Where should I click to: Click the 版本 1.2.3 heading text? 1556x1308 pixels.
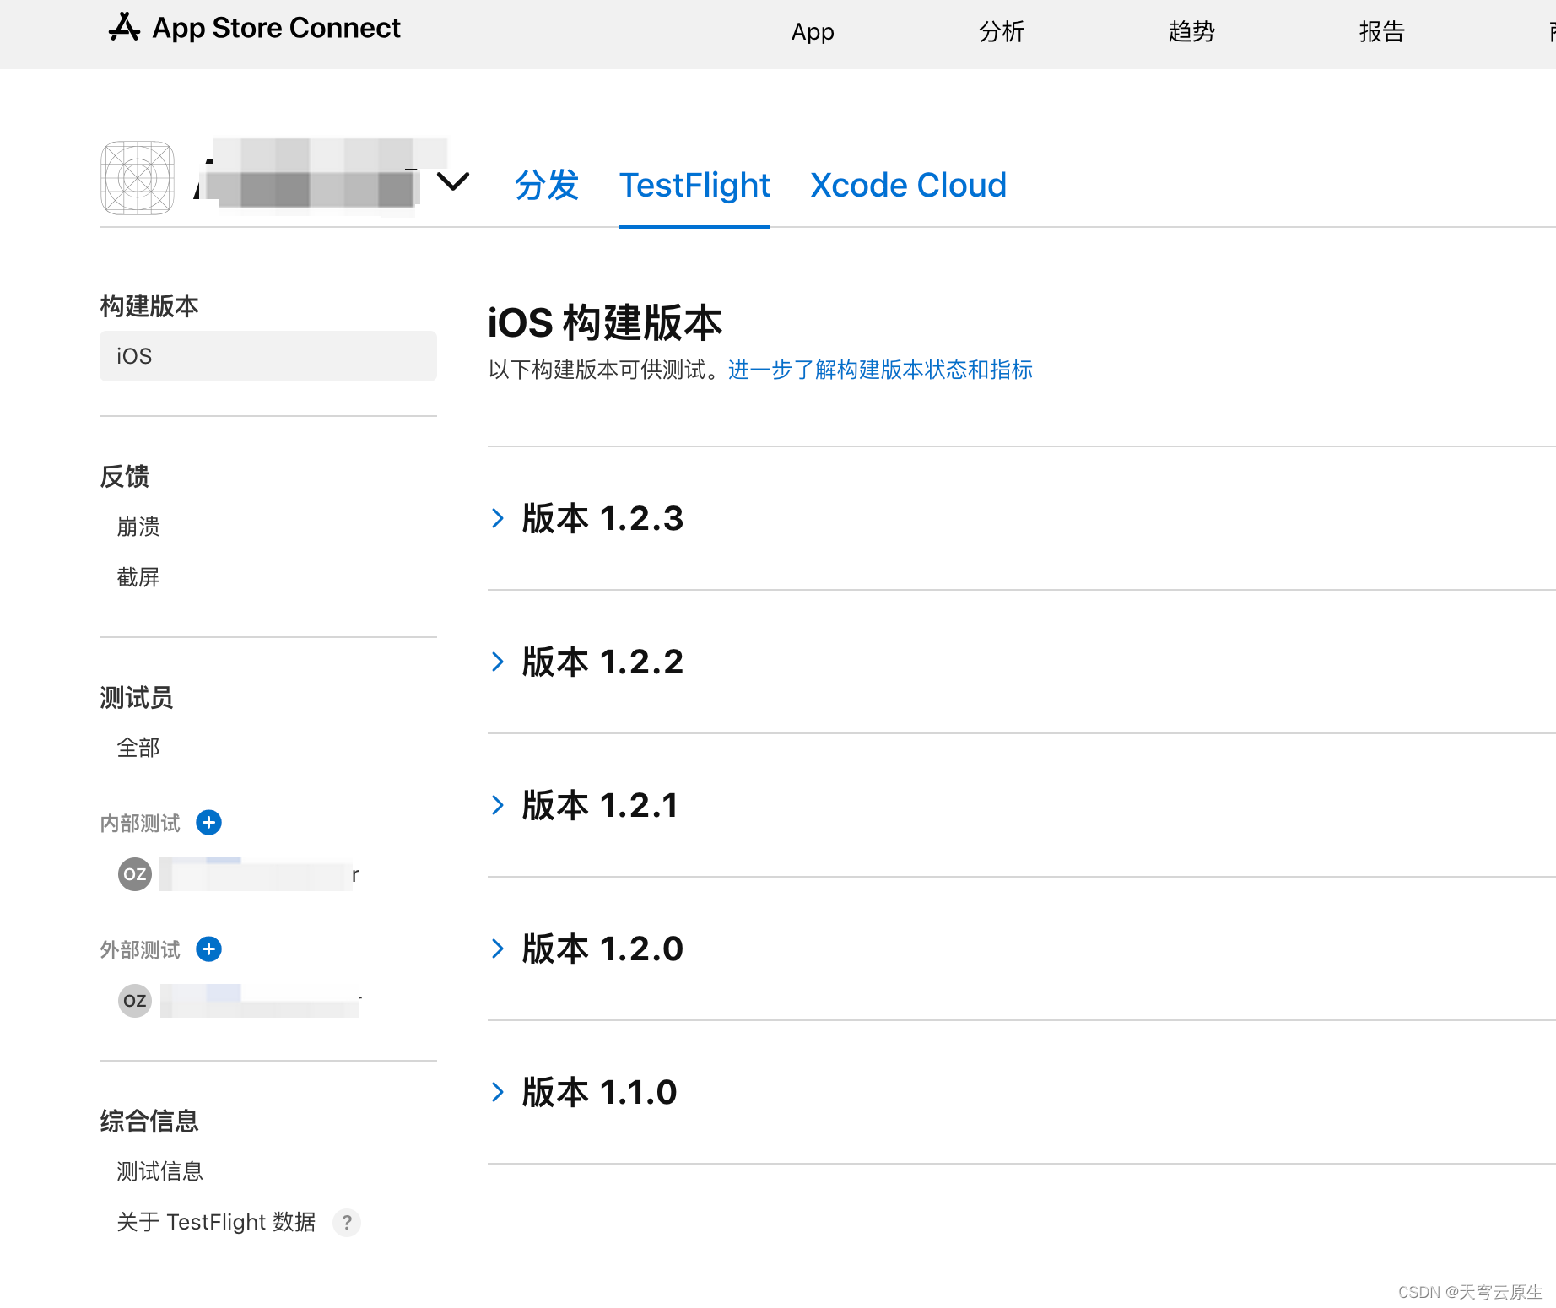(602, 518)
